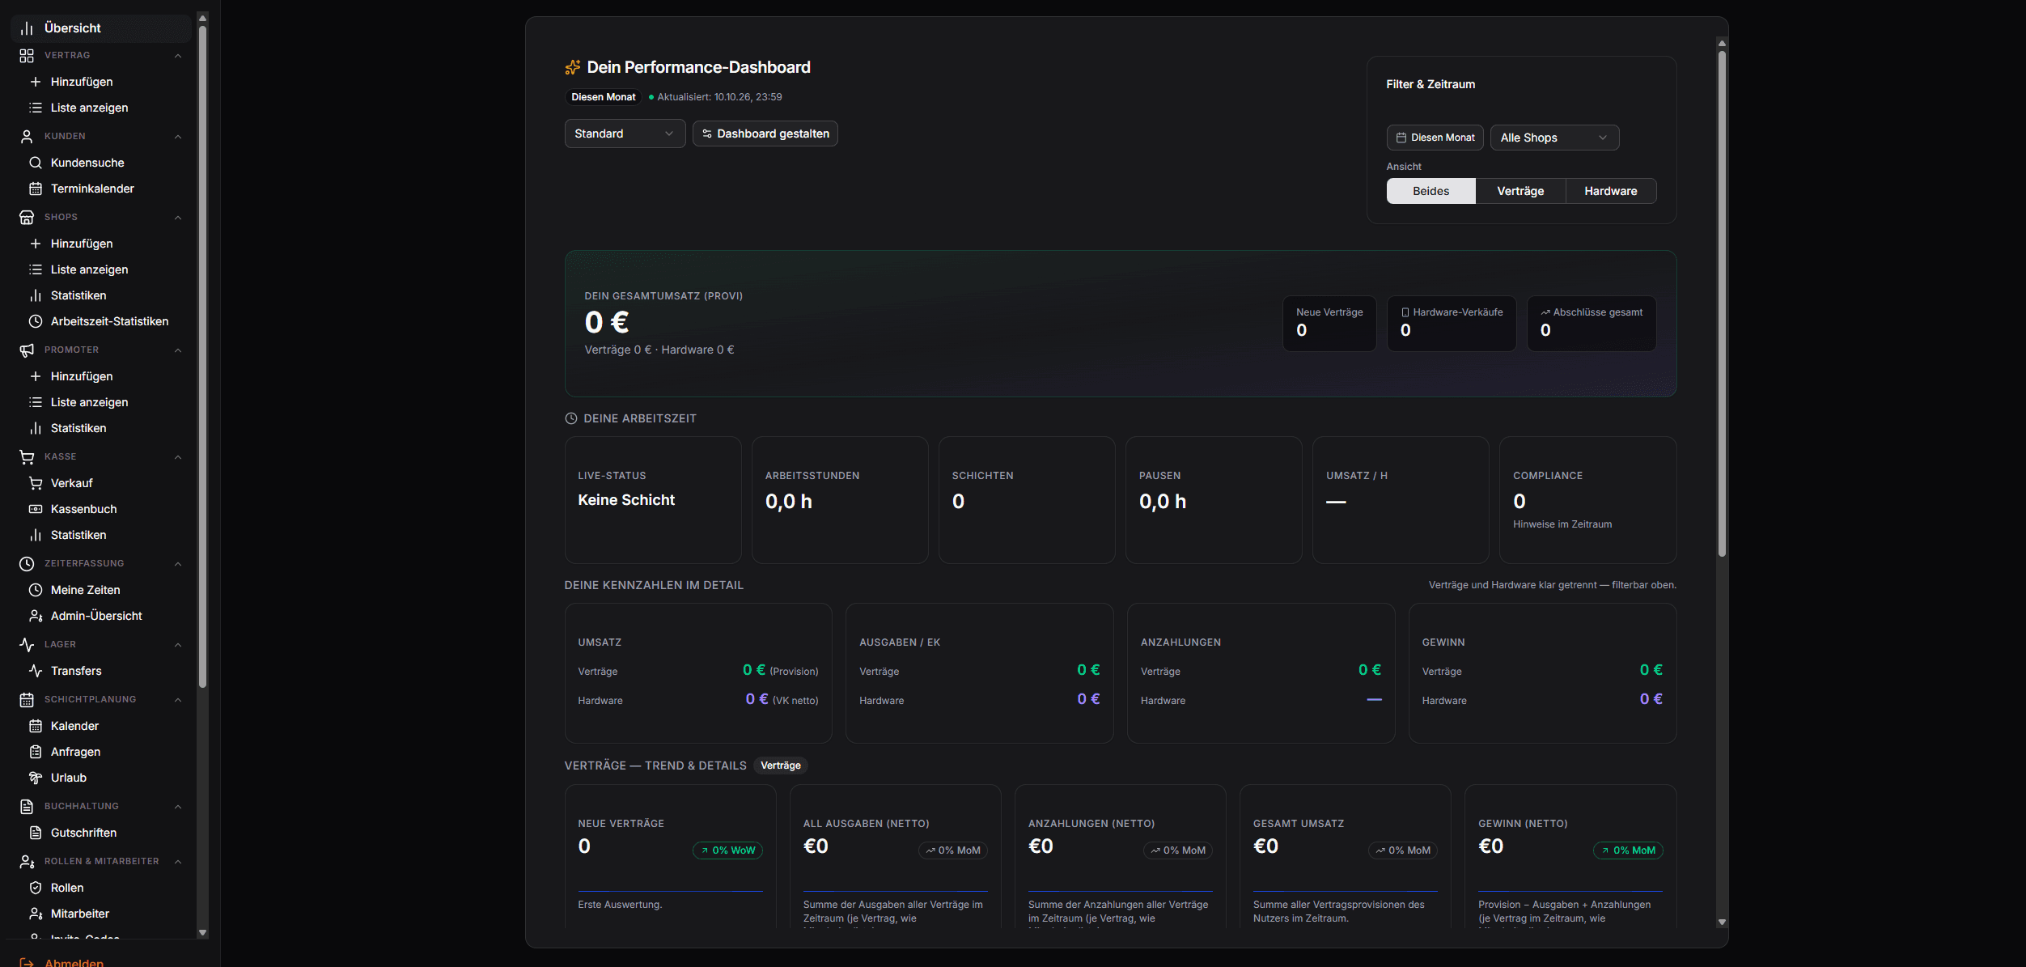The height and width of the screenshot is (967, 2026).
Task: Switch Ansicht to Verträge
Action: [x=1520, y=191]
